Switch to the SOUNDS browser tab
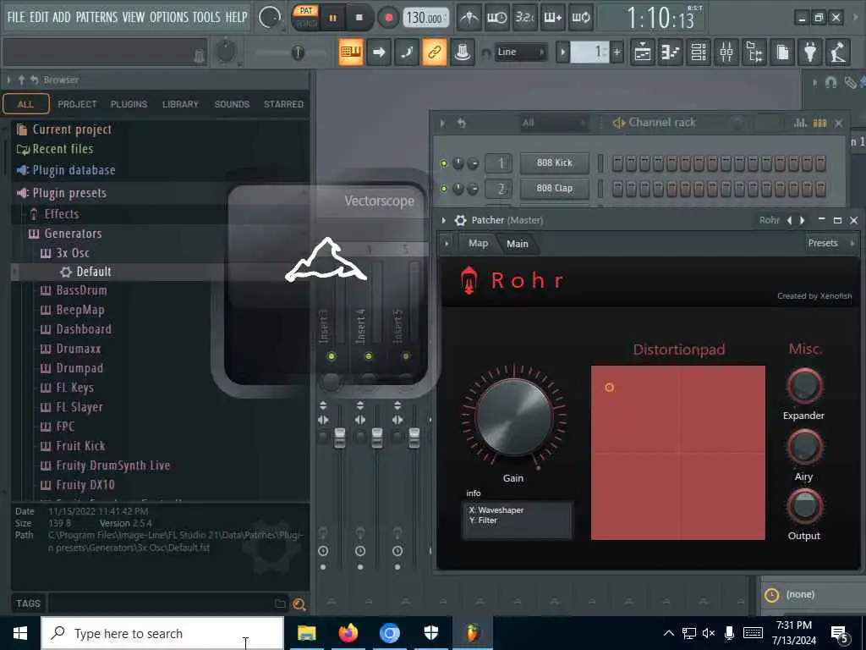 click(x=232, y=104)
